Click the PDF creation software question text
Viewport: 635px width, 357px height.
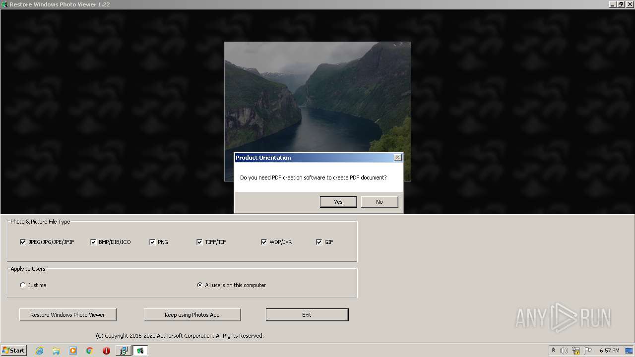point(313,178)
